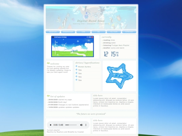Click the butterfly icon in Frutiger Future titlebar

point(53,37)
